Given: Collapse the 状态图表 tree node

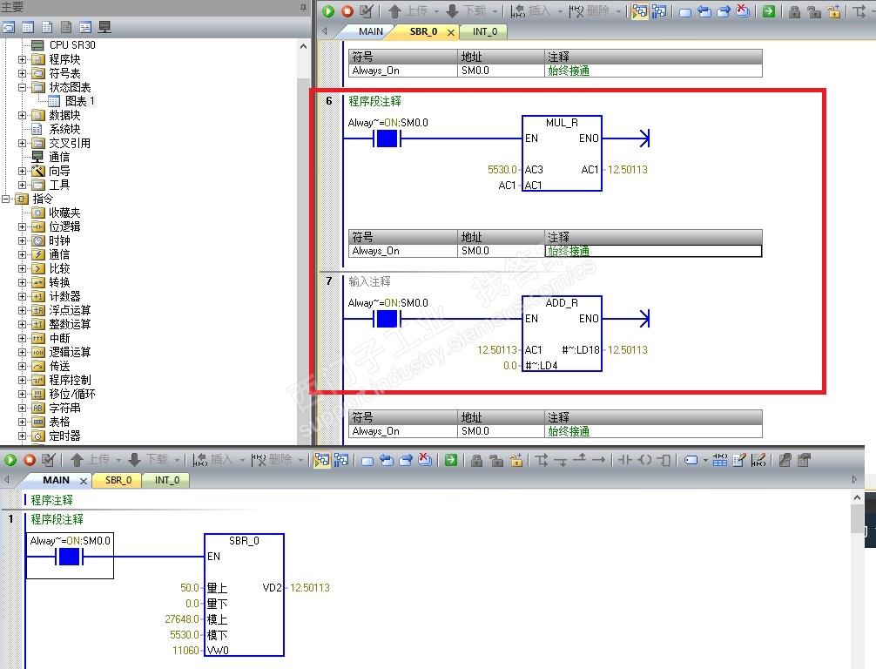Looking at the screenshot, I should coord(22,87).
